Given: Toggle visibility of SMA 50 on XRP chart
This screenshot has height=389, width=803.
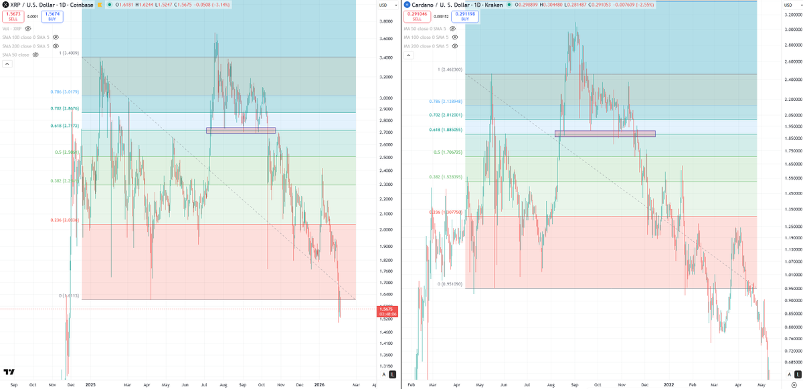Looking at the screenshot, I should pos(35,55).
